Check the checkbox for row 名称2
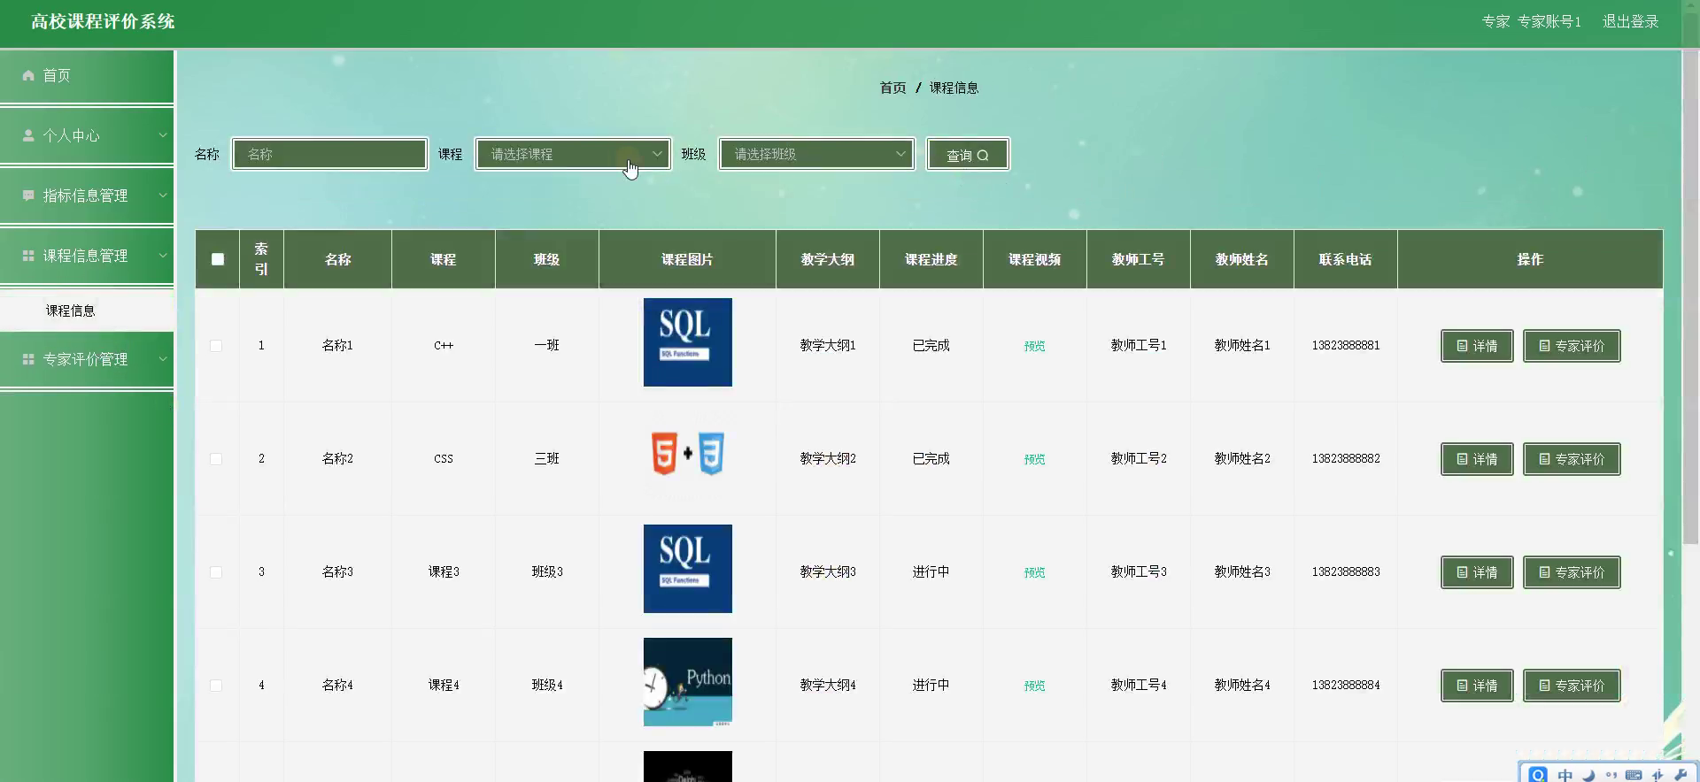The width and height of the screenshot is (1700, 782). point(216,459)
